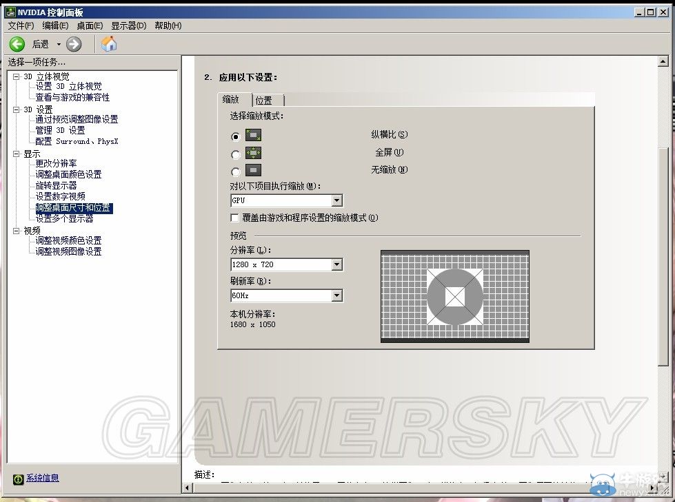Click the 视频 category label
The height and width of the screenshot is (502, 675).
pyautogui.click(x=32, y=231)
